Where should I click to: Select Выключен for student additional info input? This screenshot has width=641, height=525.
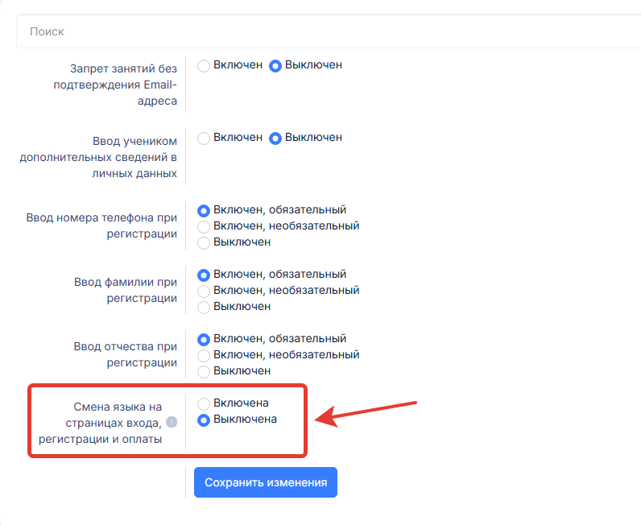275,138
